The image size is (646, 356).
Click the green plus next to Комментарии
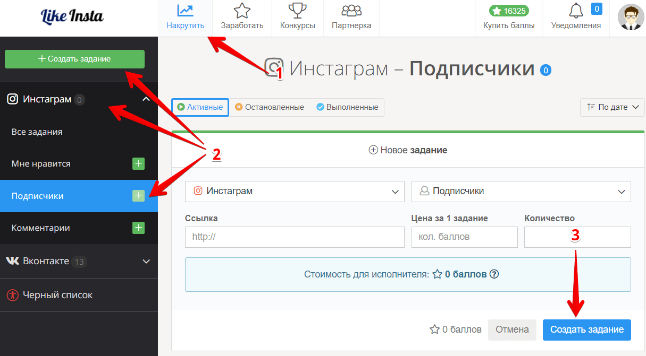(x=138, y=228)
